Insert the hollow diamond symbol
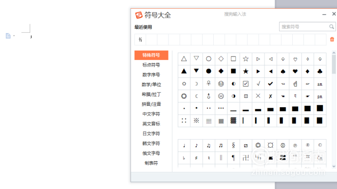The height and width of the screenshot is (189, 337). coord(221,59)
